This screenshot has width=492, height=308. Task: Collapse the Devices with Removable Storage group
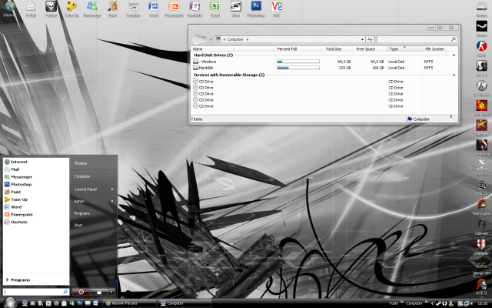point(454,75)
